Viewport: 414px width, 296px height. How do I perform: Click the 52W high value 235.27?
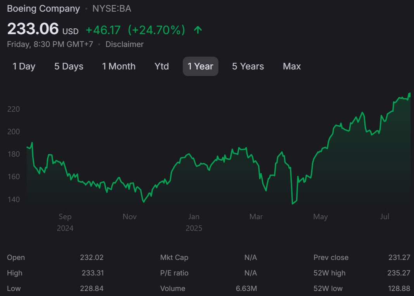[x=399, y=273]
